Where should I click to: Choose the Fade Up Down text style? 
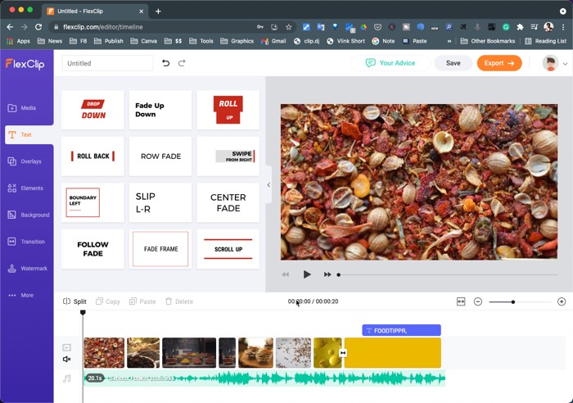tap(160, 110)
